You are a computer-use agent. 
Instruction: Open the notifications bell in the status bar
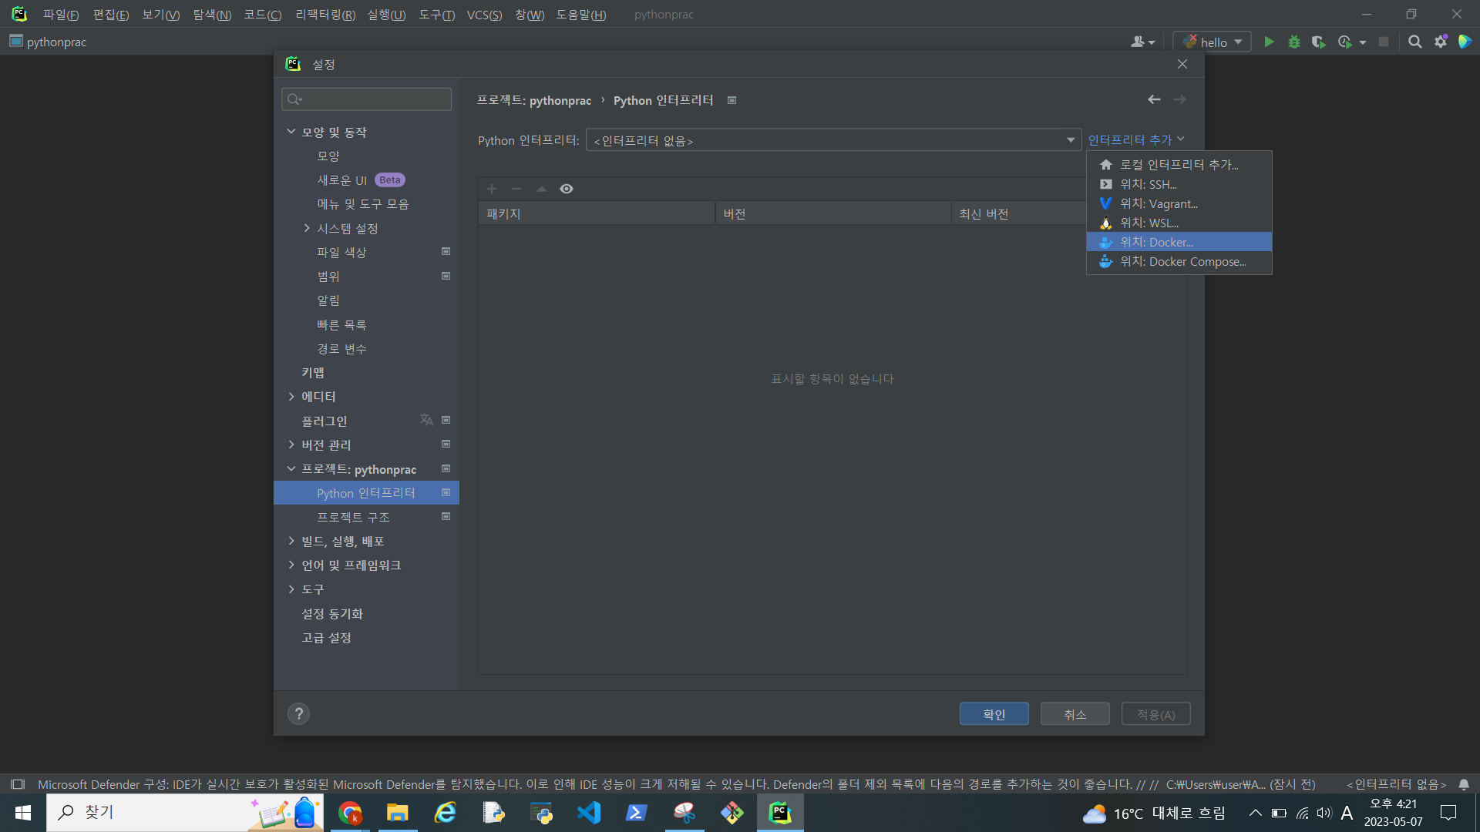(1464, 784)
